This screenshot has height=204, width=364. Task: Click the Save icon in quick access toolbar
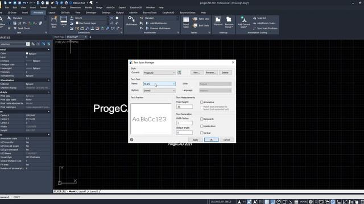tap(15, 3)
